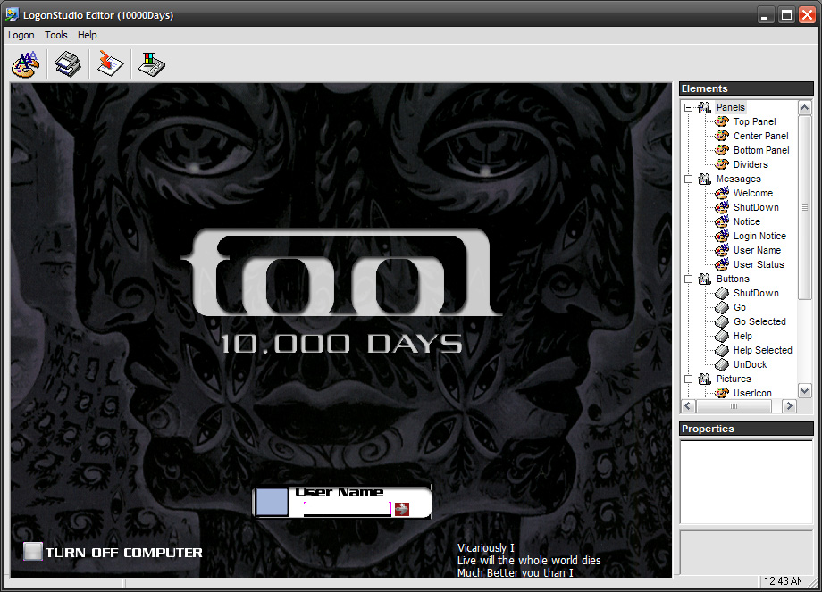Select the Bottom Panel icon in tree

[722, 150]
